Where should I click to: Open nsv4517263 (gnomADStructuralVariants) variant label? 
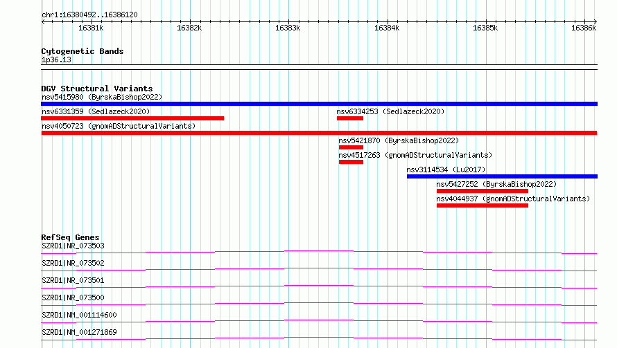click(x=415, y=155)
